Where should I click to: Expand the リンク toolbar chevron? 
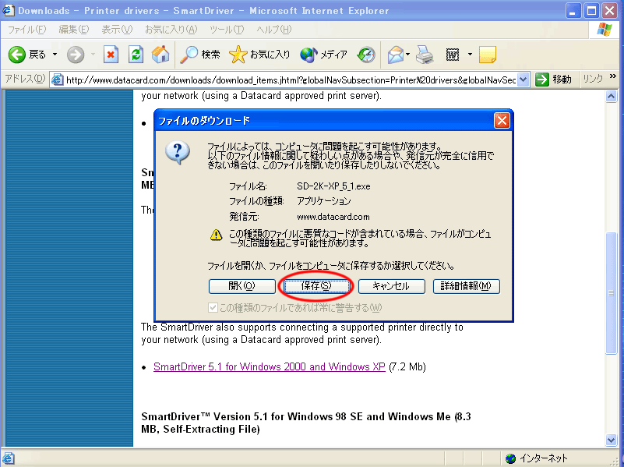click(x=613, y=76)
